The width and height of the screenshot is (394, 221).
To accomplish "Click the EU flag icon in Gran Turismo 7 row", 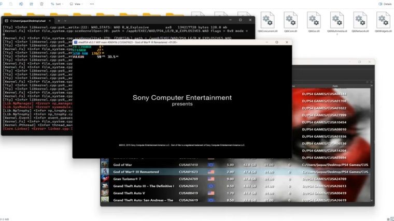I will [x=211, y=179].
